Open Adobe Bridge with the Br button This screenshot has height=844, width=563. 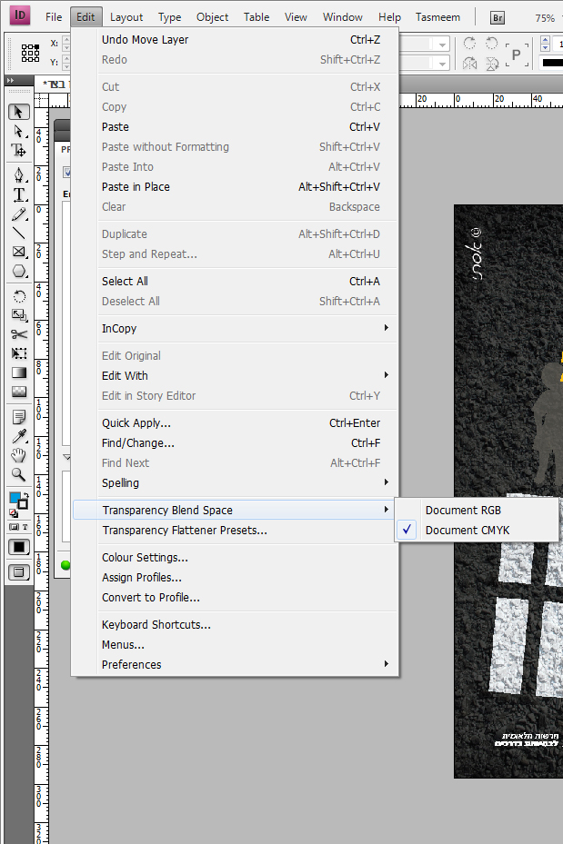[x=497, y=17]
